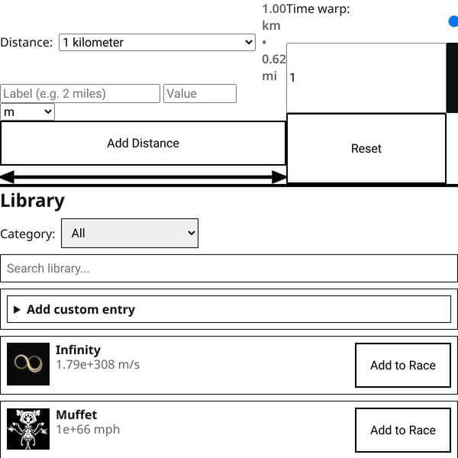Viewport: 458px width, 458px height.
Task: Click the Infinity symbol thumbnail
Action: 28,364
